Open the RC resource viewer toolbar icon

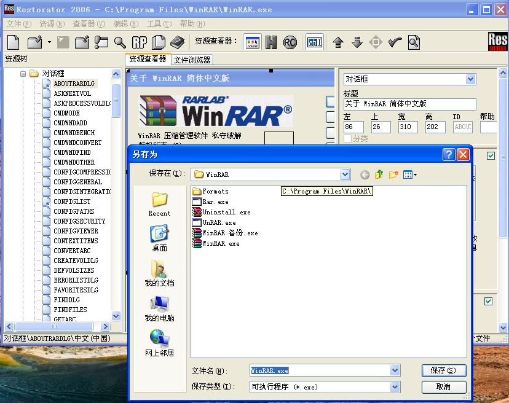[x=289, y=43]
